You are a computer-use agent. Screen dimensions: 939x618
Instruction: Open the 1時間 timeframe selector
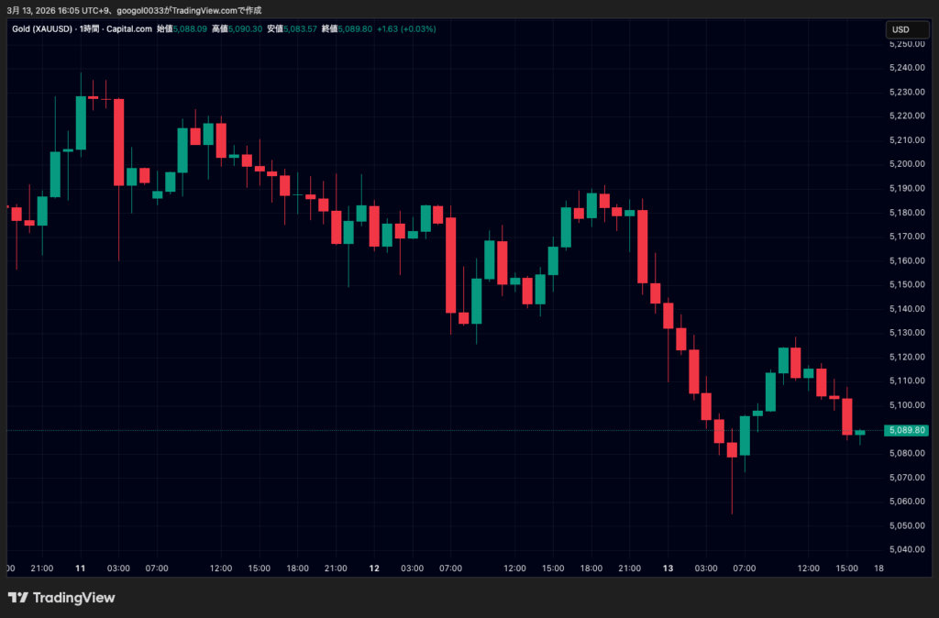pyautogui.click(x=89, y=28)
